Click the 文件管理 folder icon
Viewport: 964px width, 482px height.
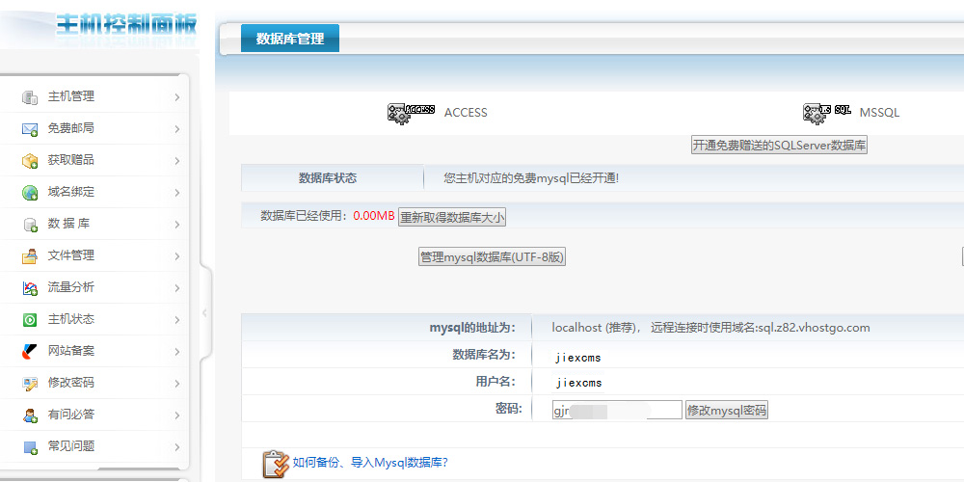pos(30,256)
